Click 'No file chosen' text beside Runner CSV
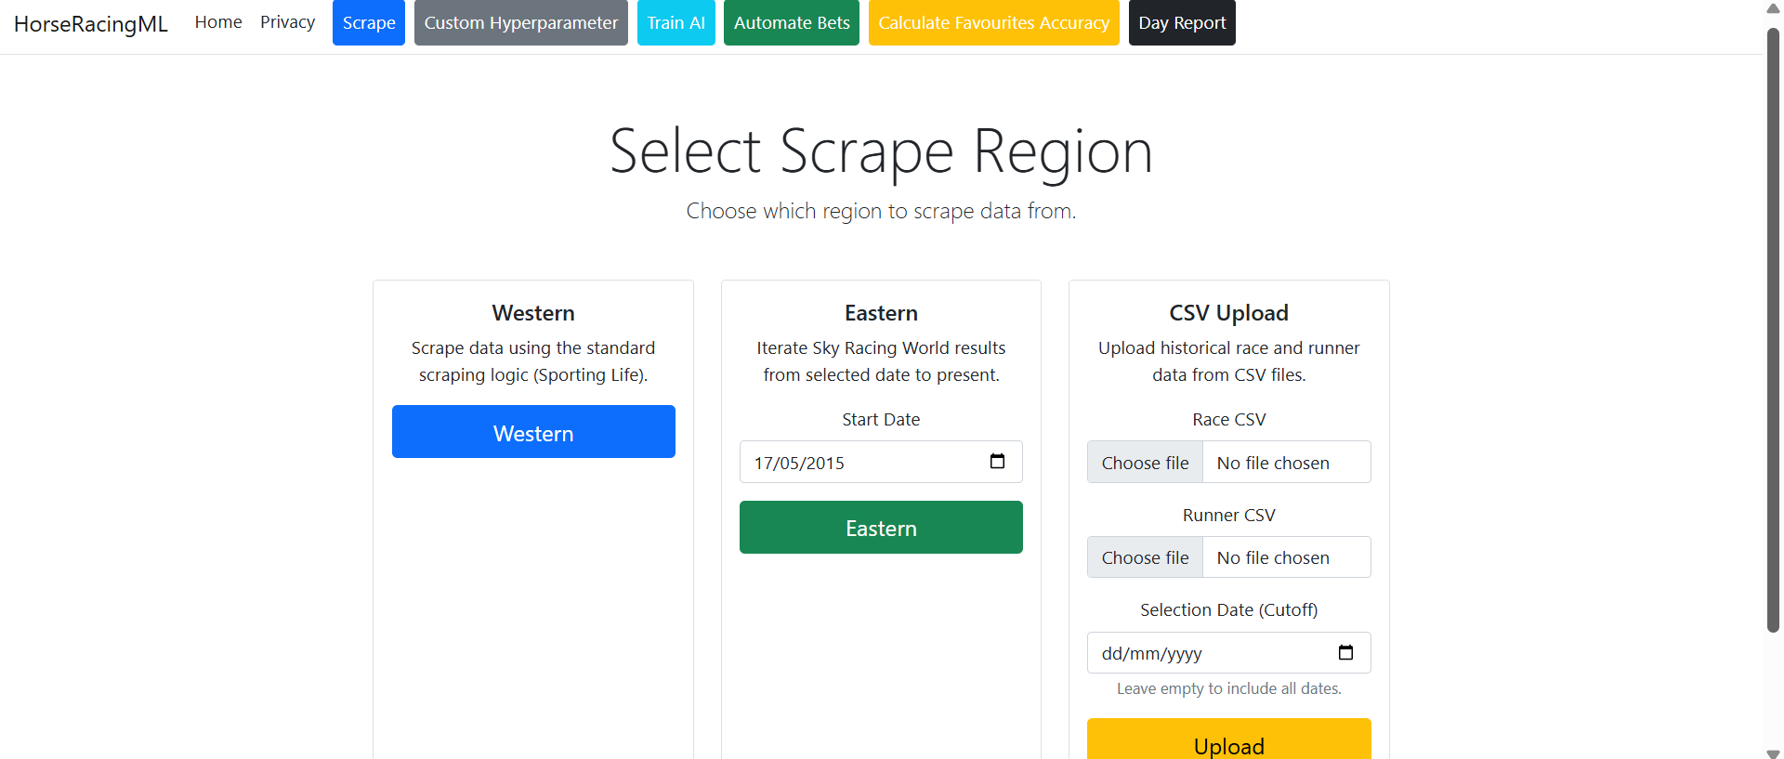This screenshot has height=759, width=1784. tap(1273, 557)
